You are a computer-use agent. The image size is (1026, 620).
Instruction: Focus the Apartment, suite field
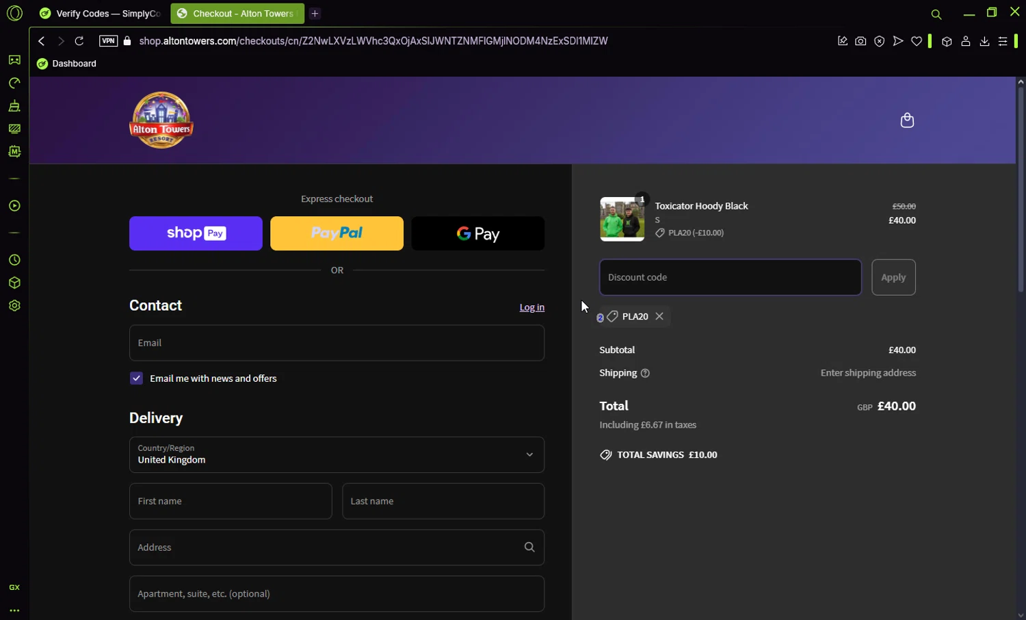337,593
